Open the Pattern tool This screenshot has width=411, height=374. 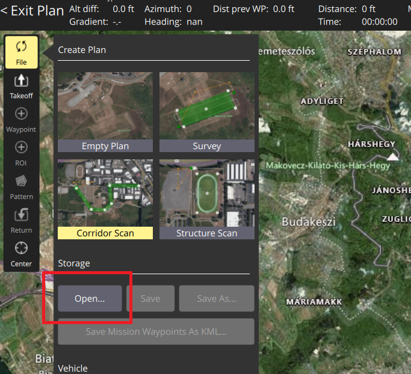coord(21,187)
